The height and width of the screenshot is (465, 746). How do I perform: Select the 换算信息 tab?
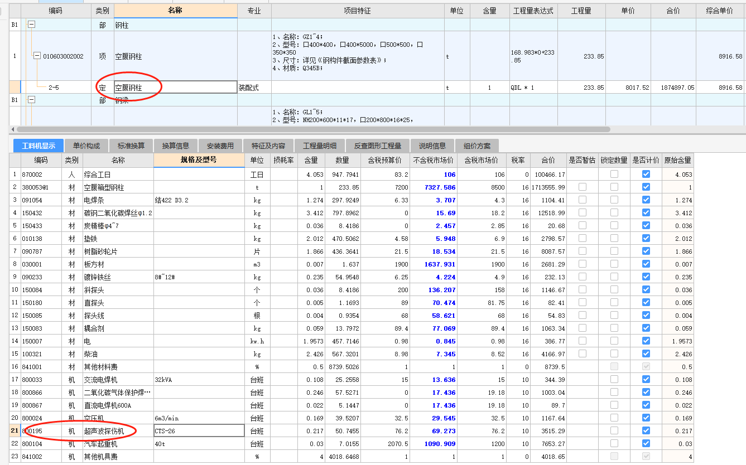176,146
